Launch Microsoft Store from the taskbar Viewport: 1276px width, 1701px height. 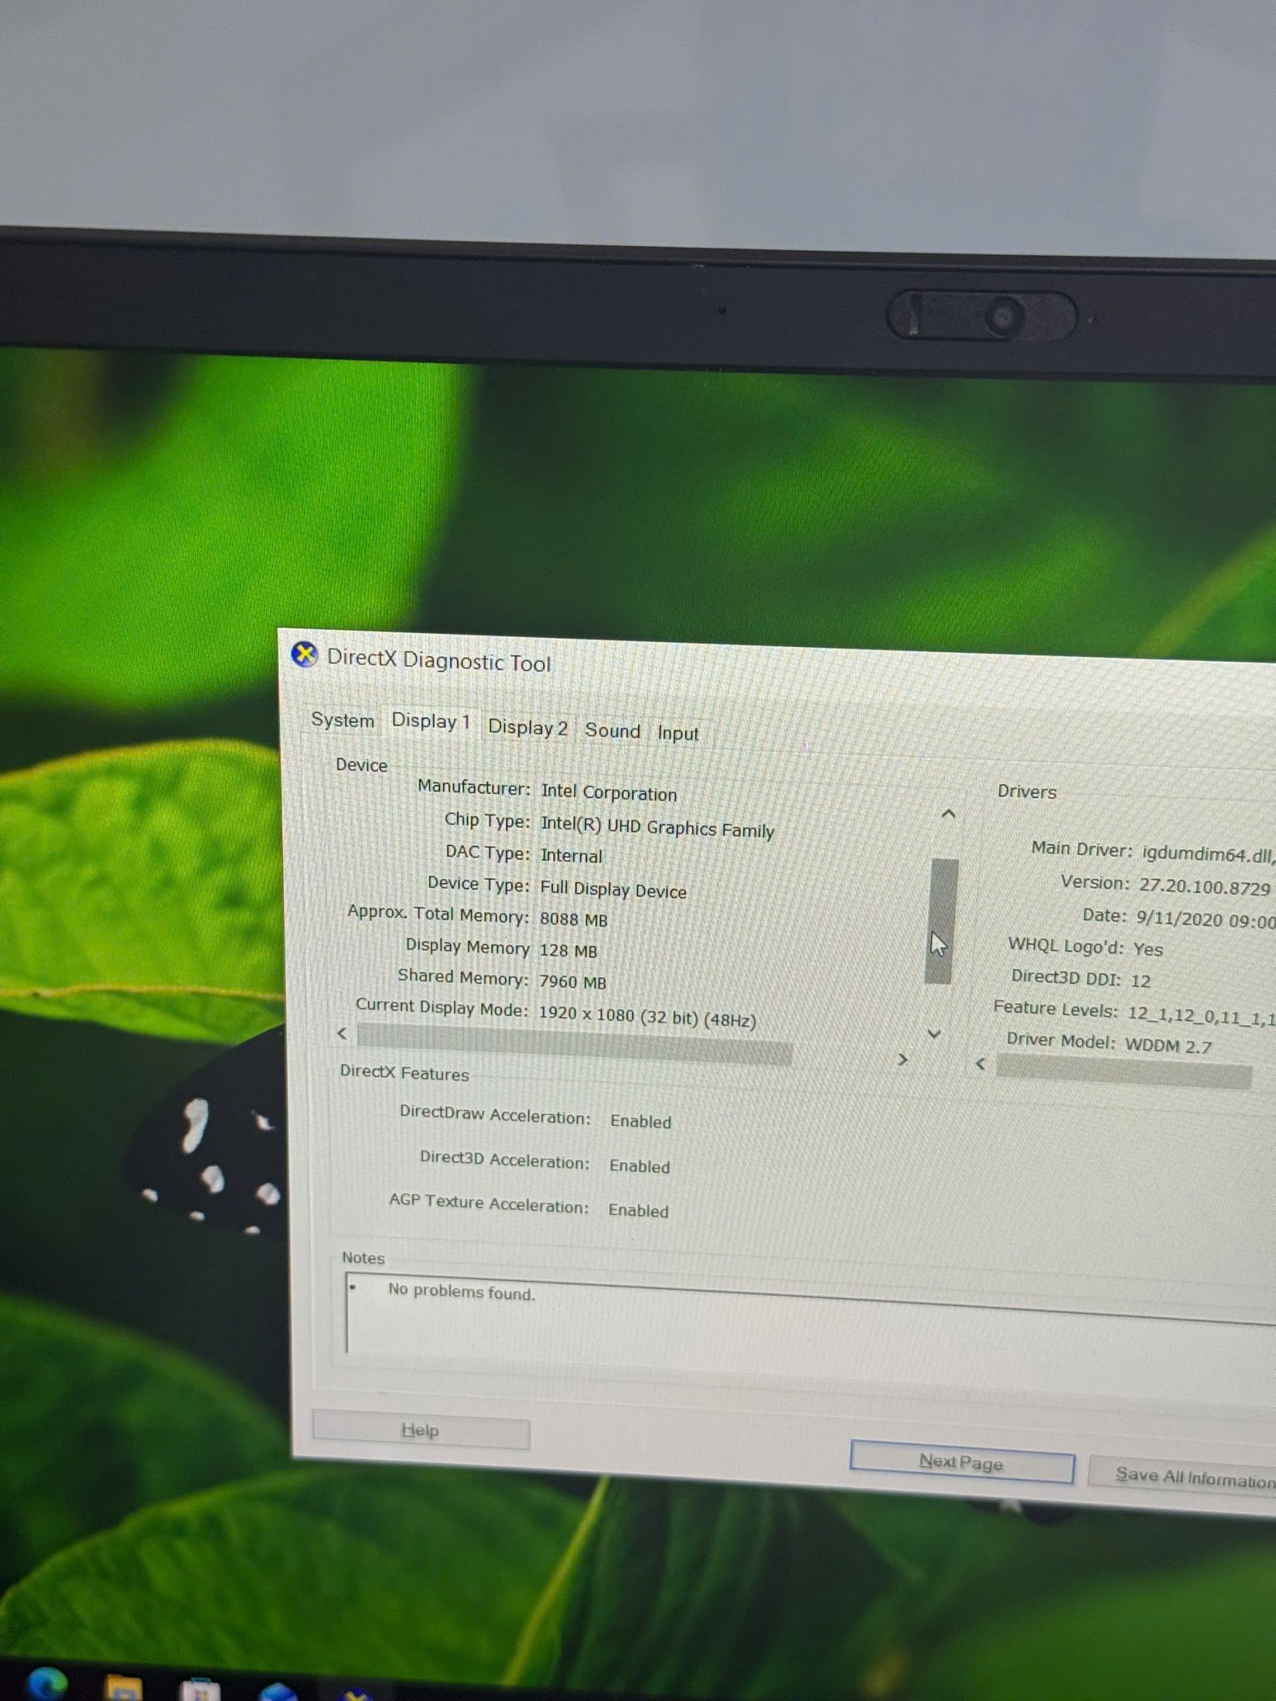(x=200, y=1691)
